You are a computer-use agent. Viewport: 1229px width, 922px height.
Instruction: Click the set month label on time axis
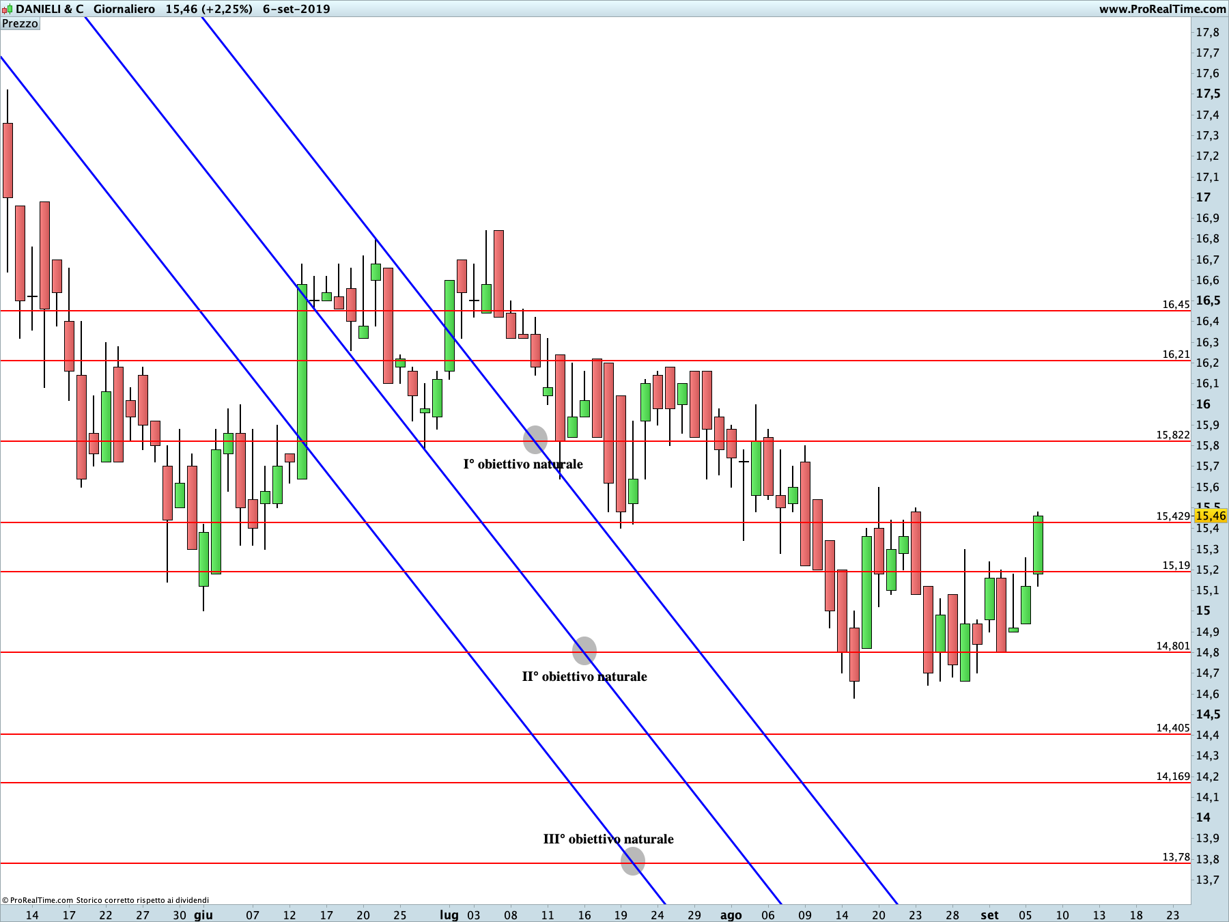click(x=989, y=915)
